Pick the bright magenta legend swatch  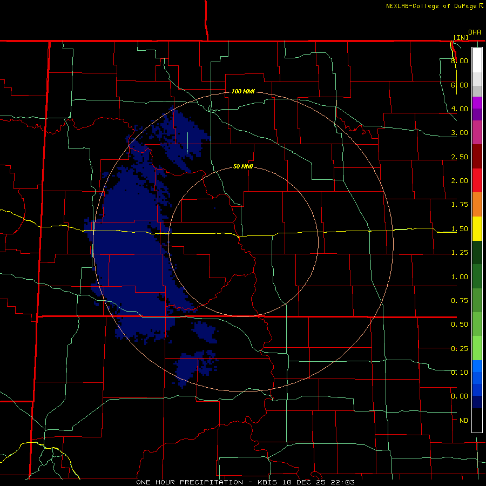pos(477,103)
